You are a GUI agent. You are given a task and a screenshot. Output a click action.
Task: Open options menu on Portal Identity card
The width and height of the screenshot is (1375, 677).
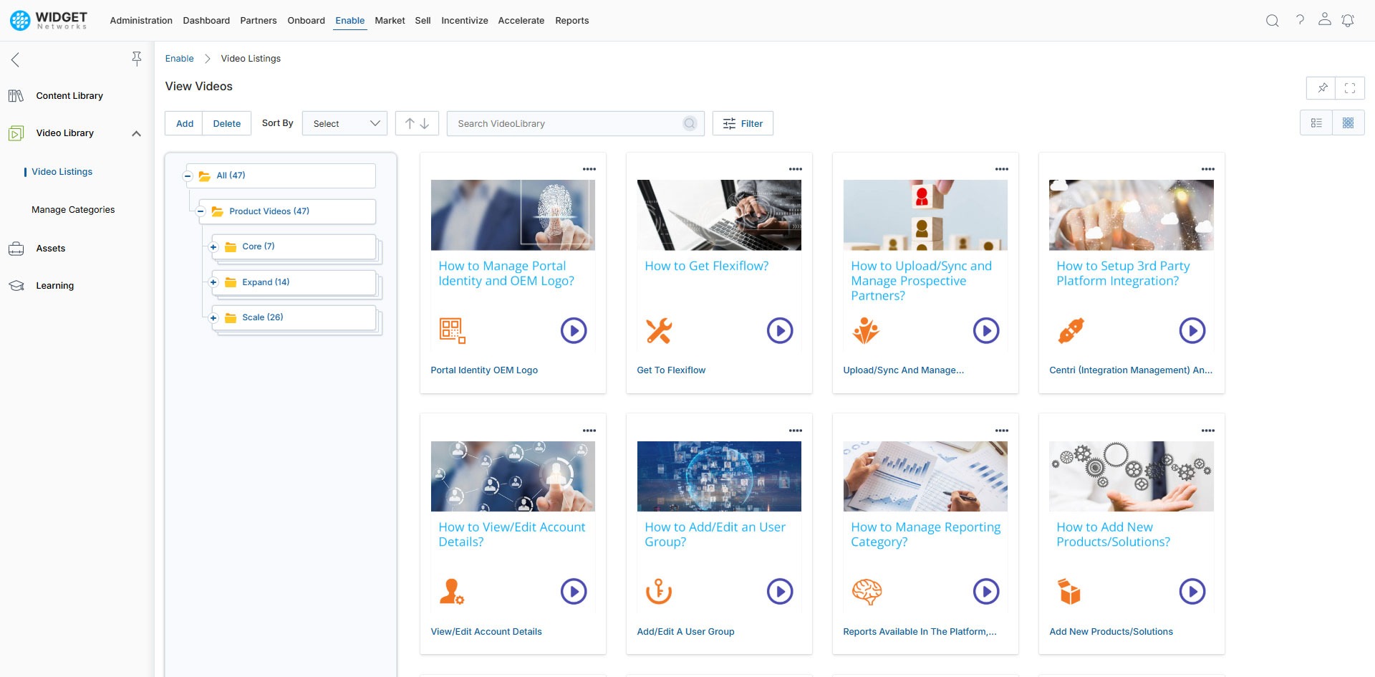(589, 169)
